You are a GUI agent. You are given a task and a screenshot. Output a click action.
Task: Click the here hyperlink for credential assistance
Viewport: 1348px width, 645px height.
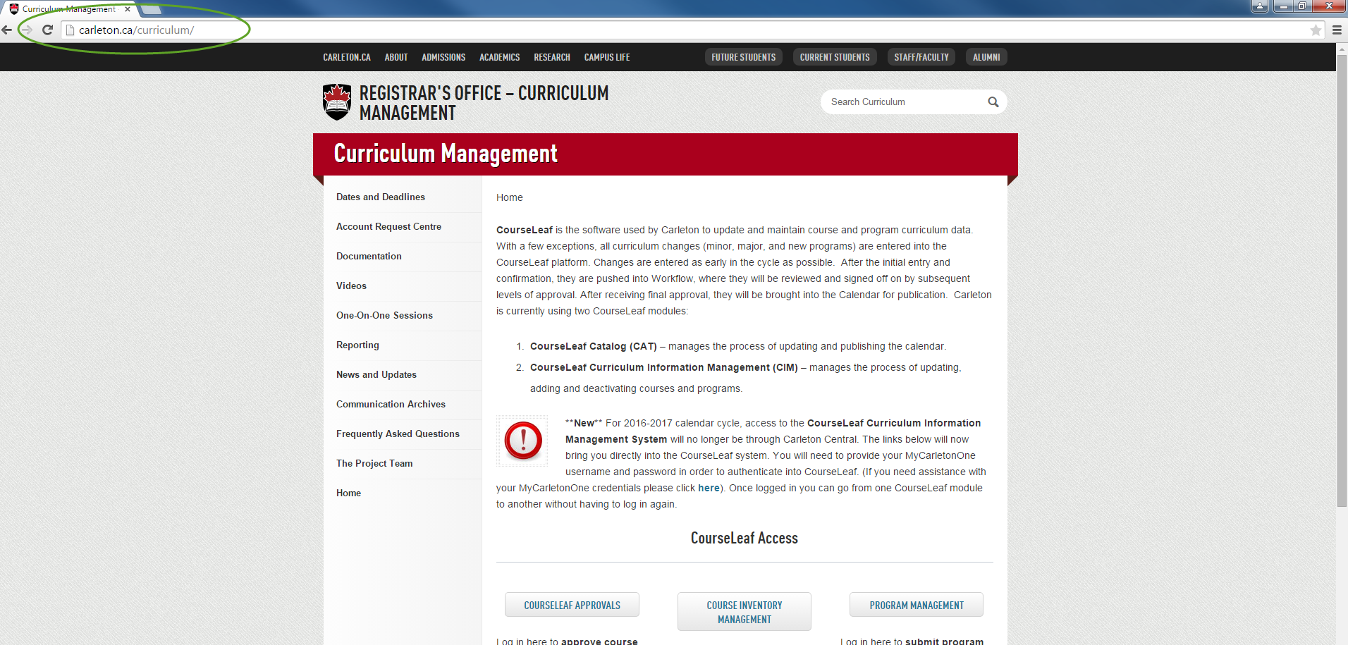[708, 488]
